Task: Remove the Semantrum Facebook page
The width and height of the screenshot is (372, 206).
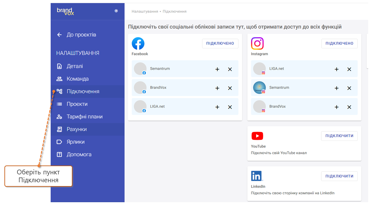Action: [230, 69]
